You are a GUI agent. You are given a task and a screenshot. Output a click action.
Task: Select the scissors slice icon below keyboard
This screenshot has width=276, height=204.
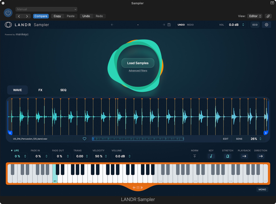click(142, 187)
